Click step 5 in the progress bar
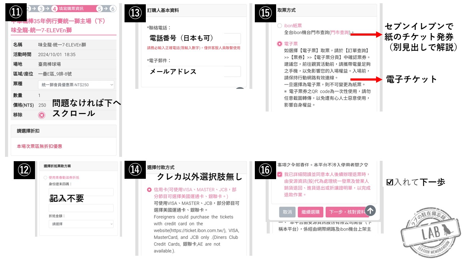Viewport: 462px width, 259px height. pos(100,9)
